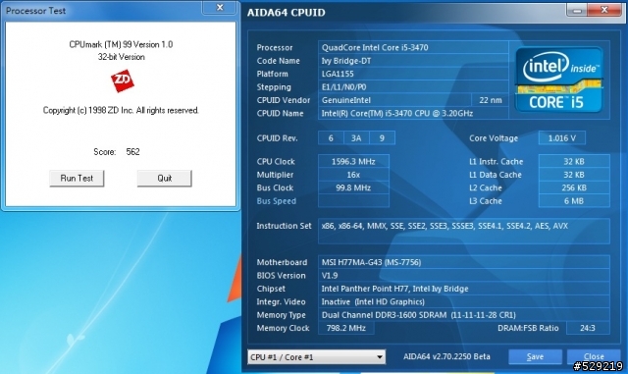628x374 pixels.
Task: Click the empty Bus Speed value field
Action: click(x=353, y=201)
